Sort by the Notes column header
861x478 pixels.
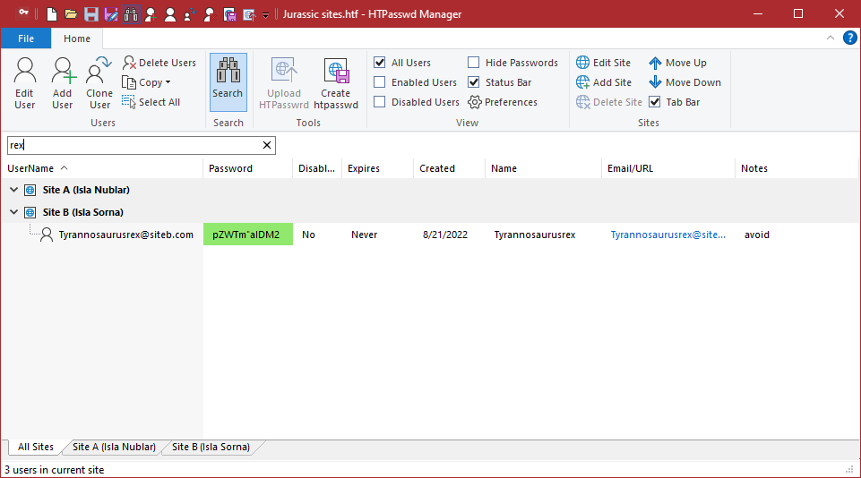tap(796, 168)
